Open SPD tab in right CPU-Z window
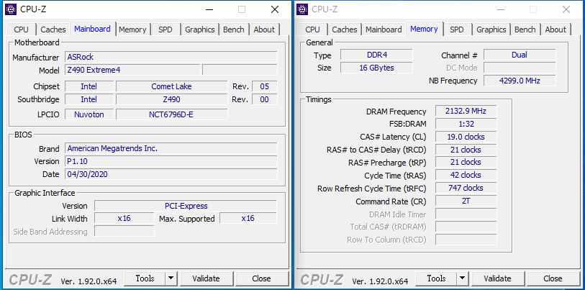 (x=457, y=30)
